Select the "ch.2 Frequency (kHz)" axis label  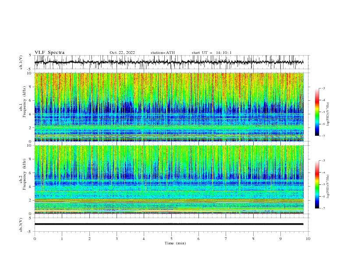click(23, 174)
